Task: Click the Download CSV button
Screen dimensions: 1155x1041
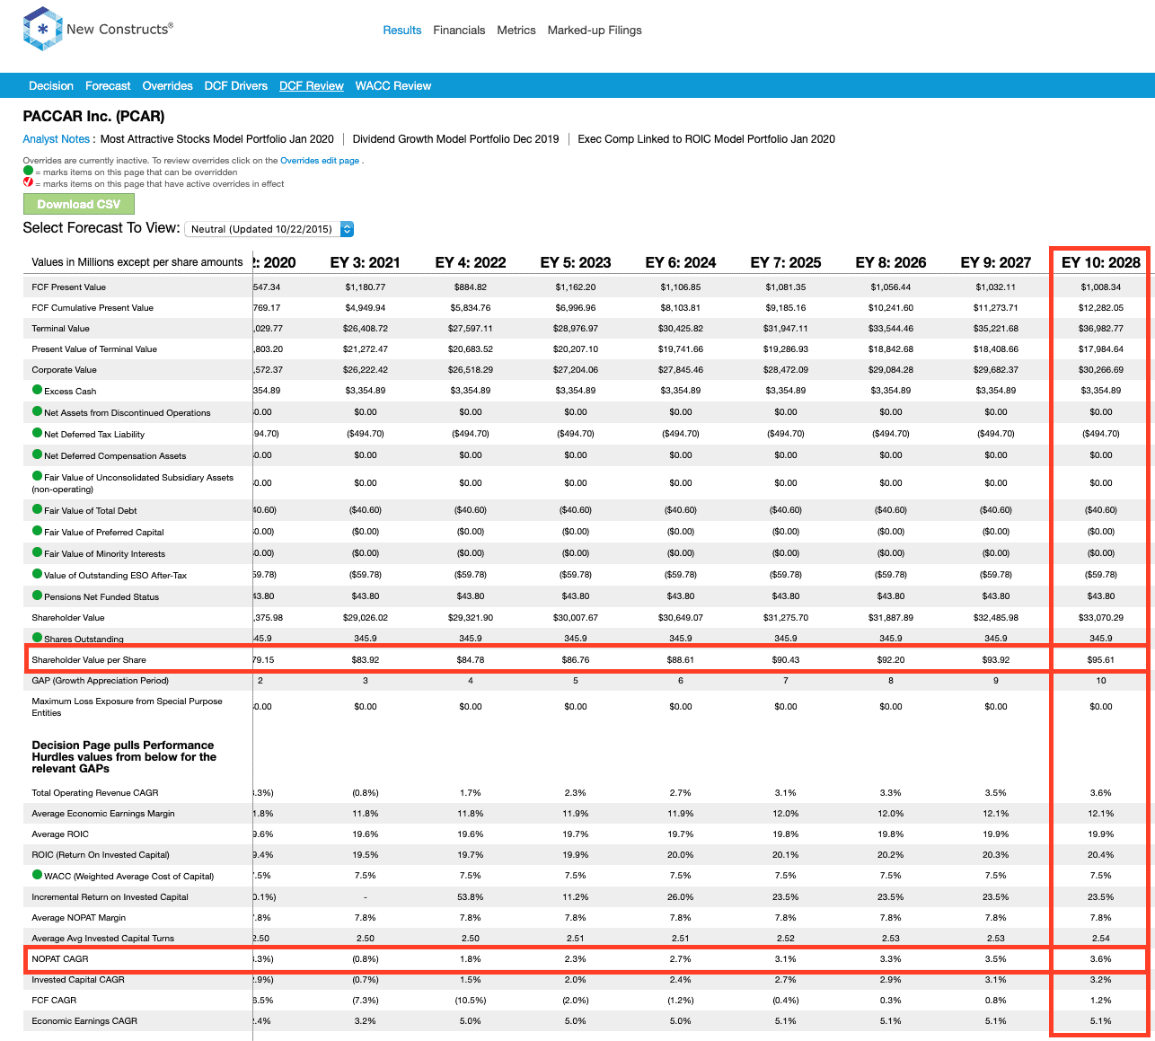Action: point(79,204)
